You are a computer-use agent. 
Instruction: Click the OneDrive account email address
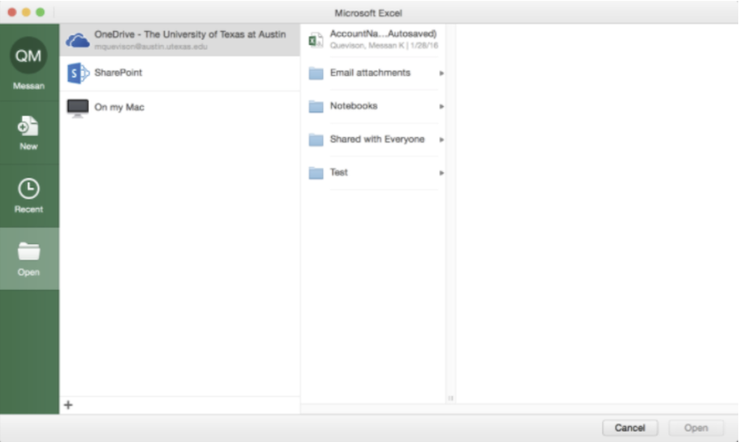tap(150, 47)
